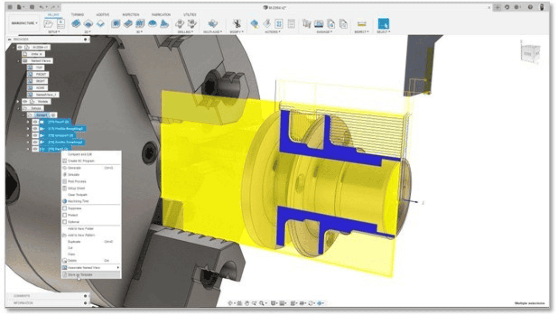Click the ViewCube in top-right corner
Image resolution: width=558 pixels, height=314 pixels.
[x=530, y=52]
